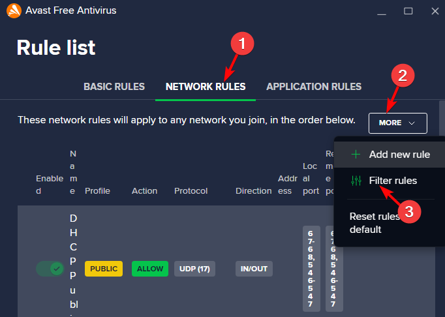Choose Filter rules from menu
Image resolution: width=445 pixels, height=317 pixels.
coord(390,181)
